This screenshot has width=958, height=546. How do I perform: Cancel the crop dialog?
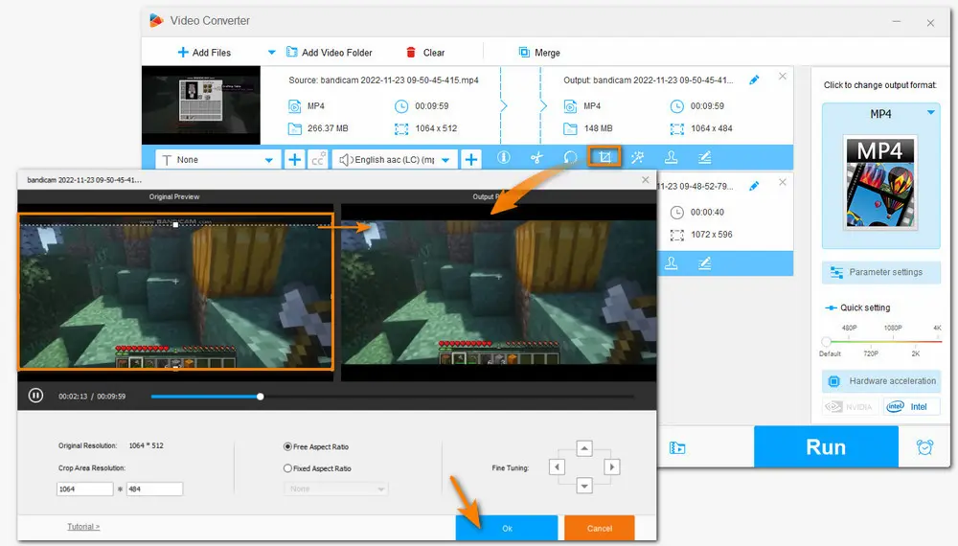(600, 529)
